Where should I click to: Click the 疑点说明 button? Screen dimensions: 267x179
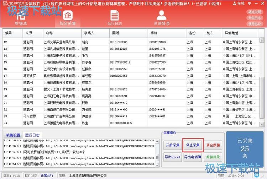click(x=255, y=12)
